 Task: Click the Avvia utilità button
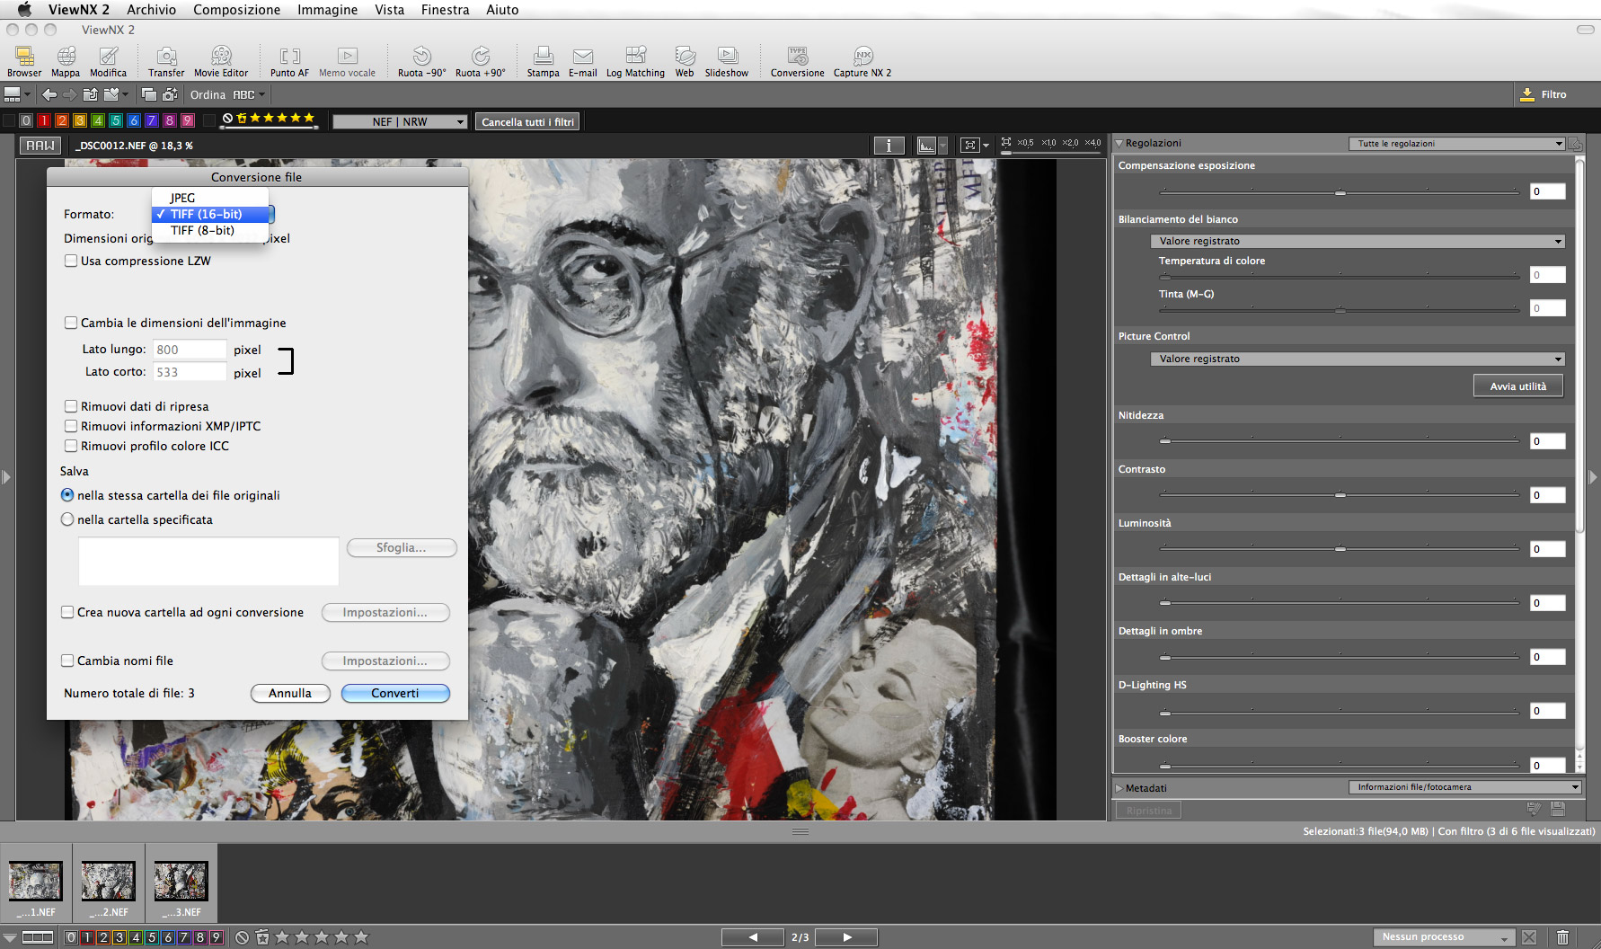(1517, 386)
